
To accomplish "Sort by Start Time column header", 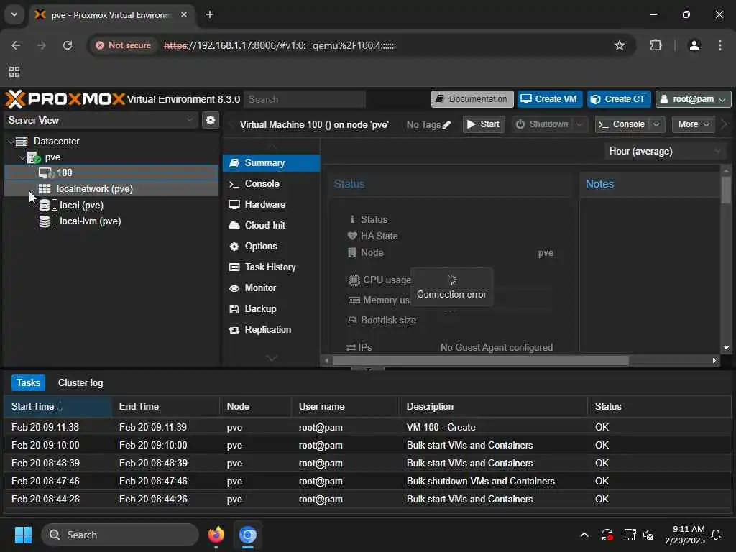I will click(x=57, y=407).
